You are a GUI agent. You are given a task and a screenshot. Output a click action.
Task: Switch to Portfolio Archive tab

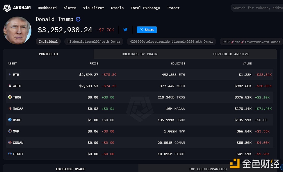click(x=231, y=54)
